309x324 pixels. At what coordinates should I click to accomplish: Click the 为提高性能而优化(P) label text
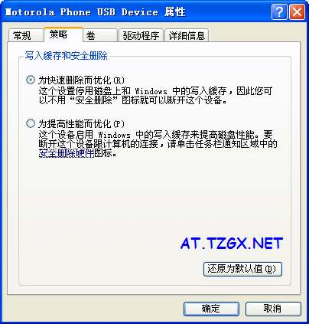(81, 124)
